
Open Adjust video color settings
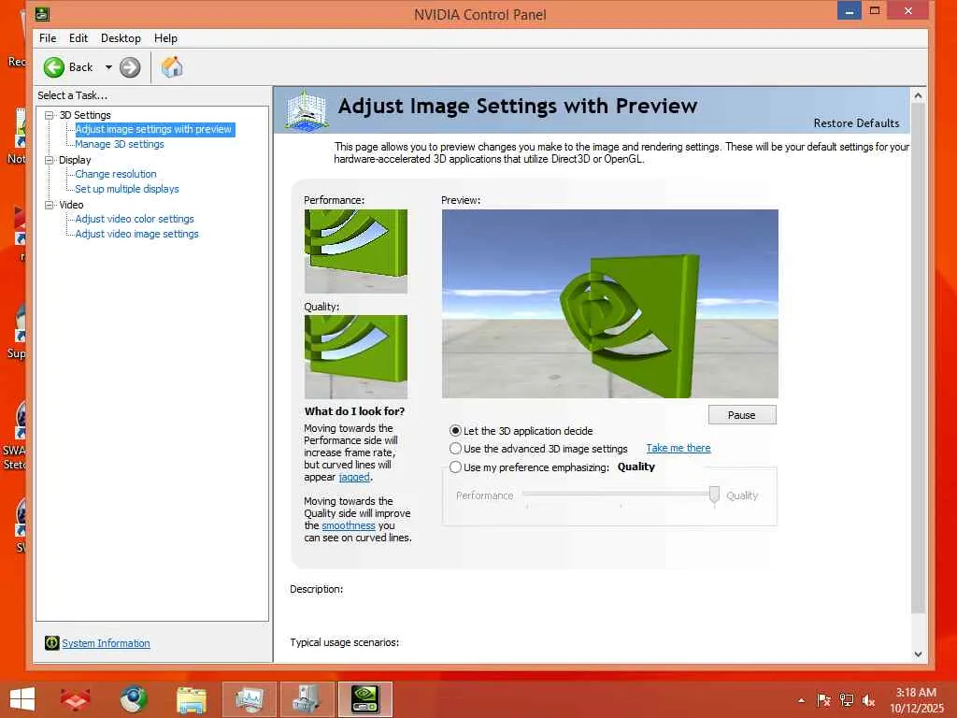135,219
